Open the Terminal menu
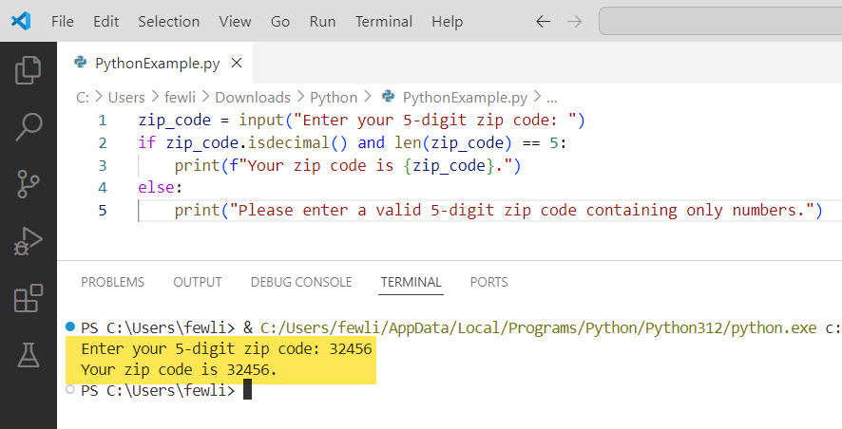 [383, 22]
